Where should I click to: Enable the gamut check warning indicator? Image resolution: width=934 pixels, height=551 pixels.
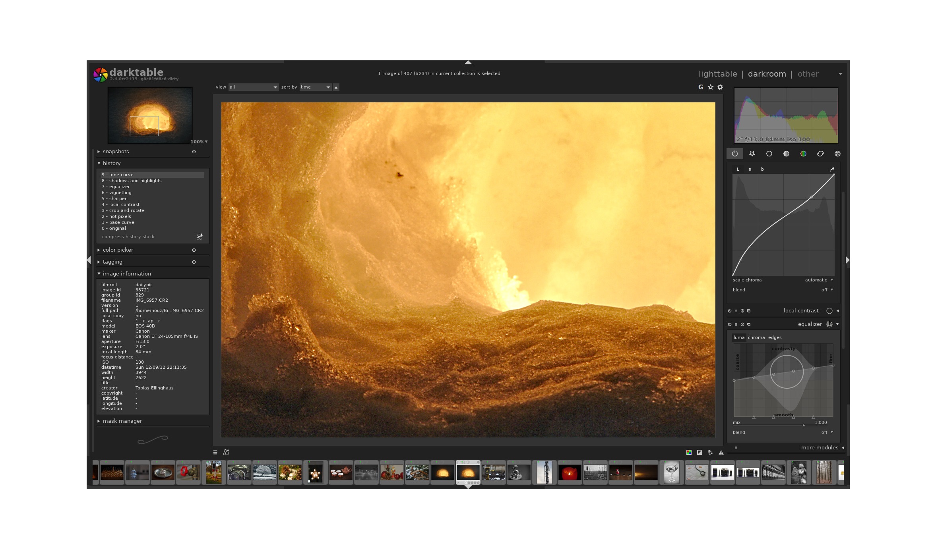tap(721, 452)
